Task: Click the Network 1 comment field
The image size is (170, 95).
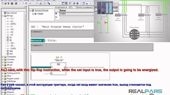Action: click(x=92, y=47)
